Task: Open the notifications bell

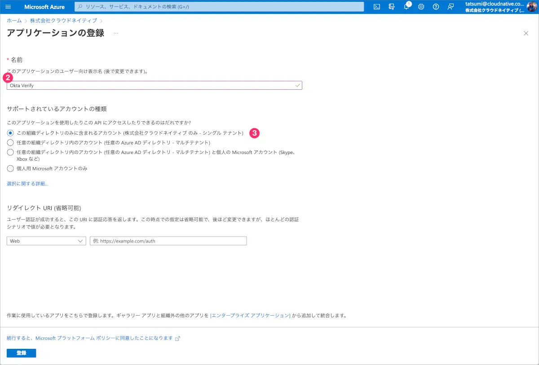Action: pos(406,7)
